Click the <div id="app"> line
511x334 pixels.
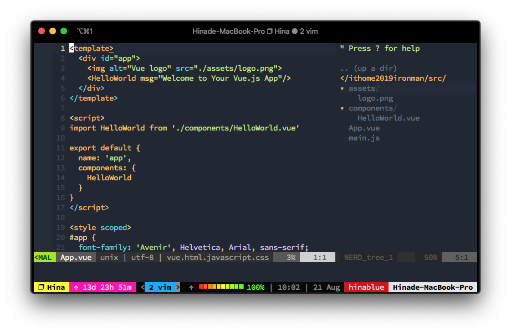(x=109, y=59)
